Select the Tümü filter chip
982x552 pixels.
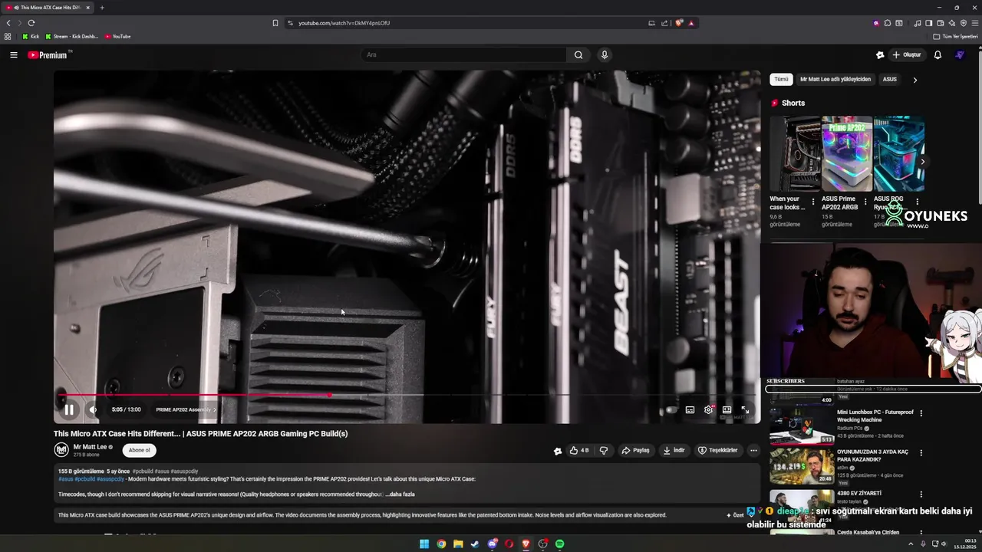(x=781, y=79)
